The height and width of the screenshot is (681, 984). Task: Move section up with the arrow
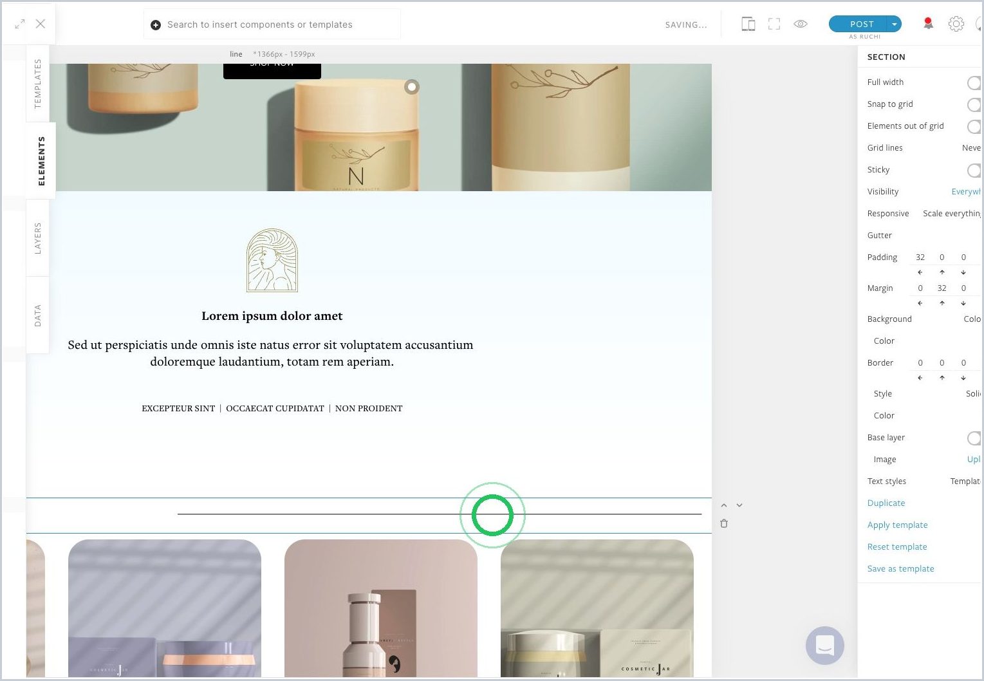[x=724, y=505]
